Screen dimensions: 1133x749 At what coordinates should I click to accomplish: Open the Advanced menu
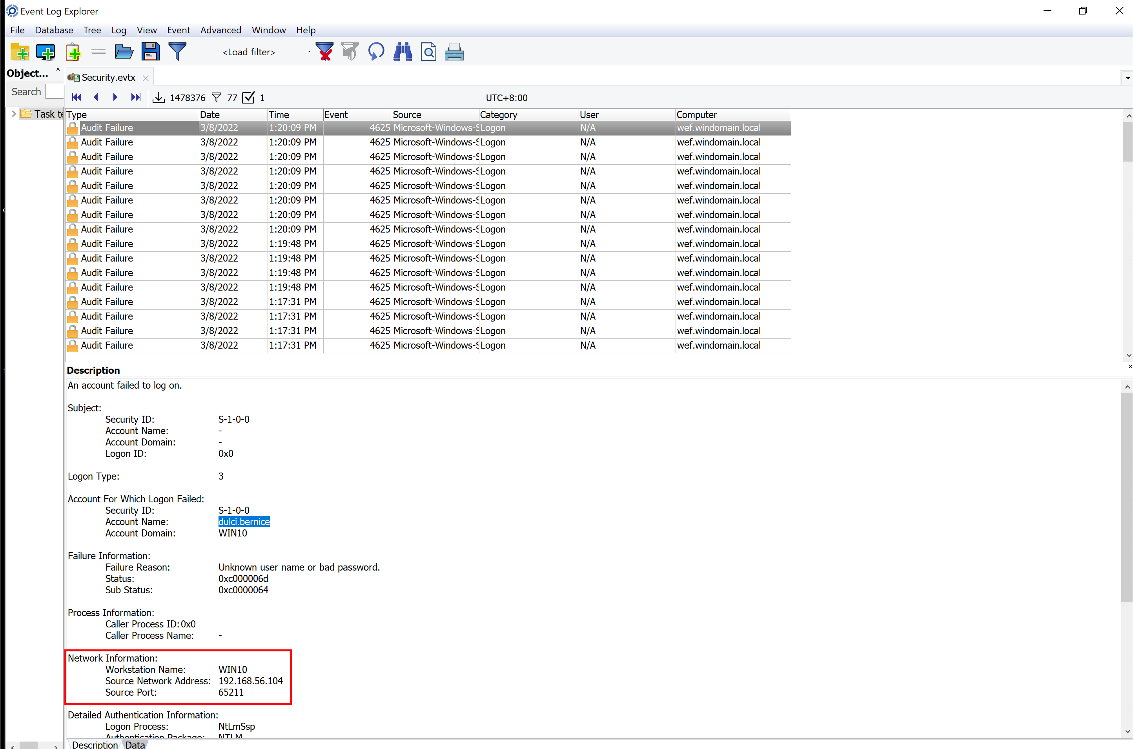coord(221,30)
